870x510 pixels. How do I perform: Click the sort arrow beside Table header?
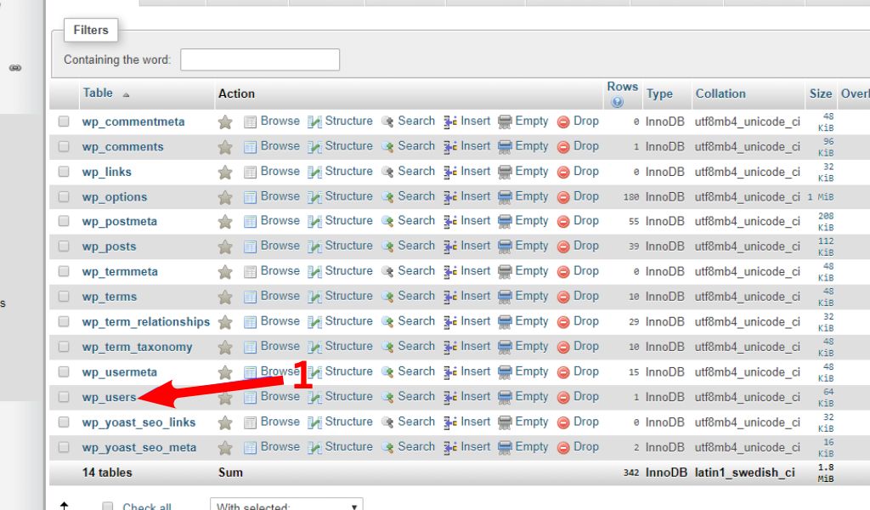(126, 95)
